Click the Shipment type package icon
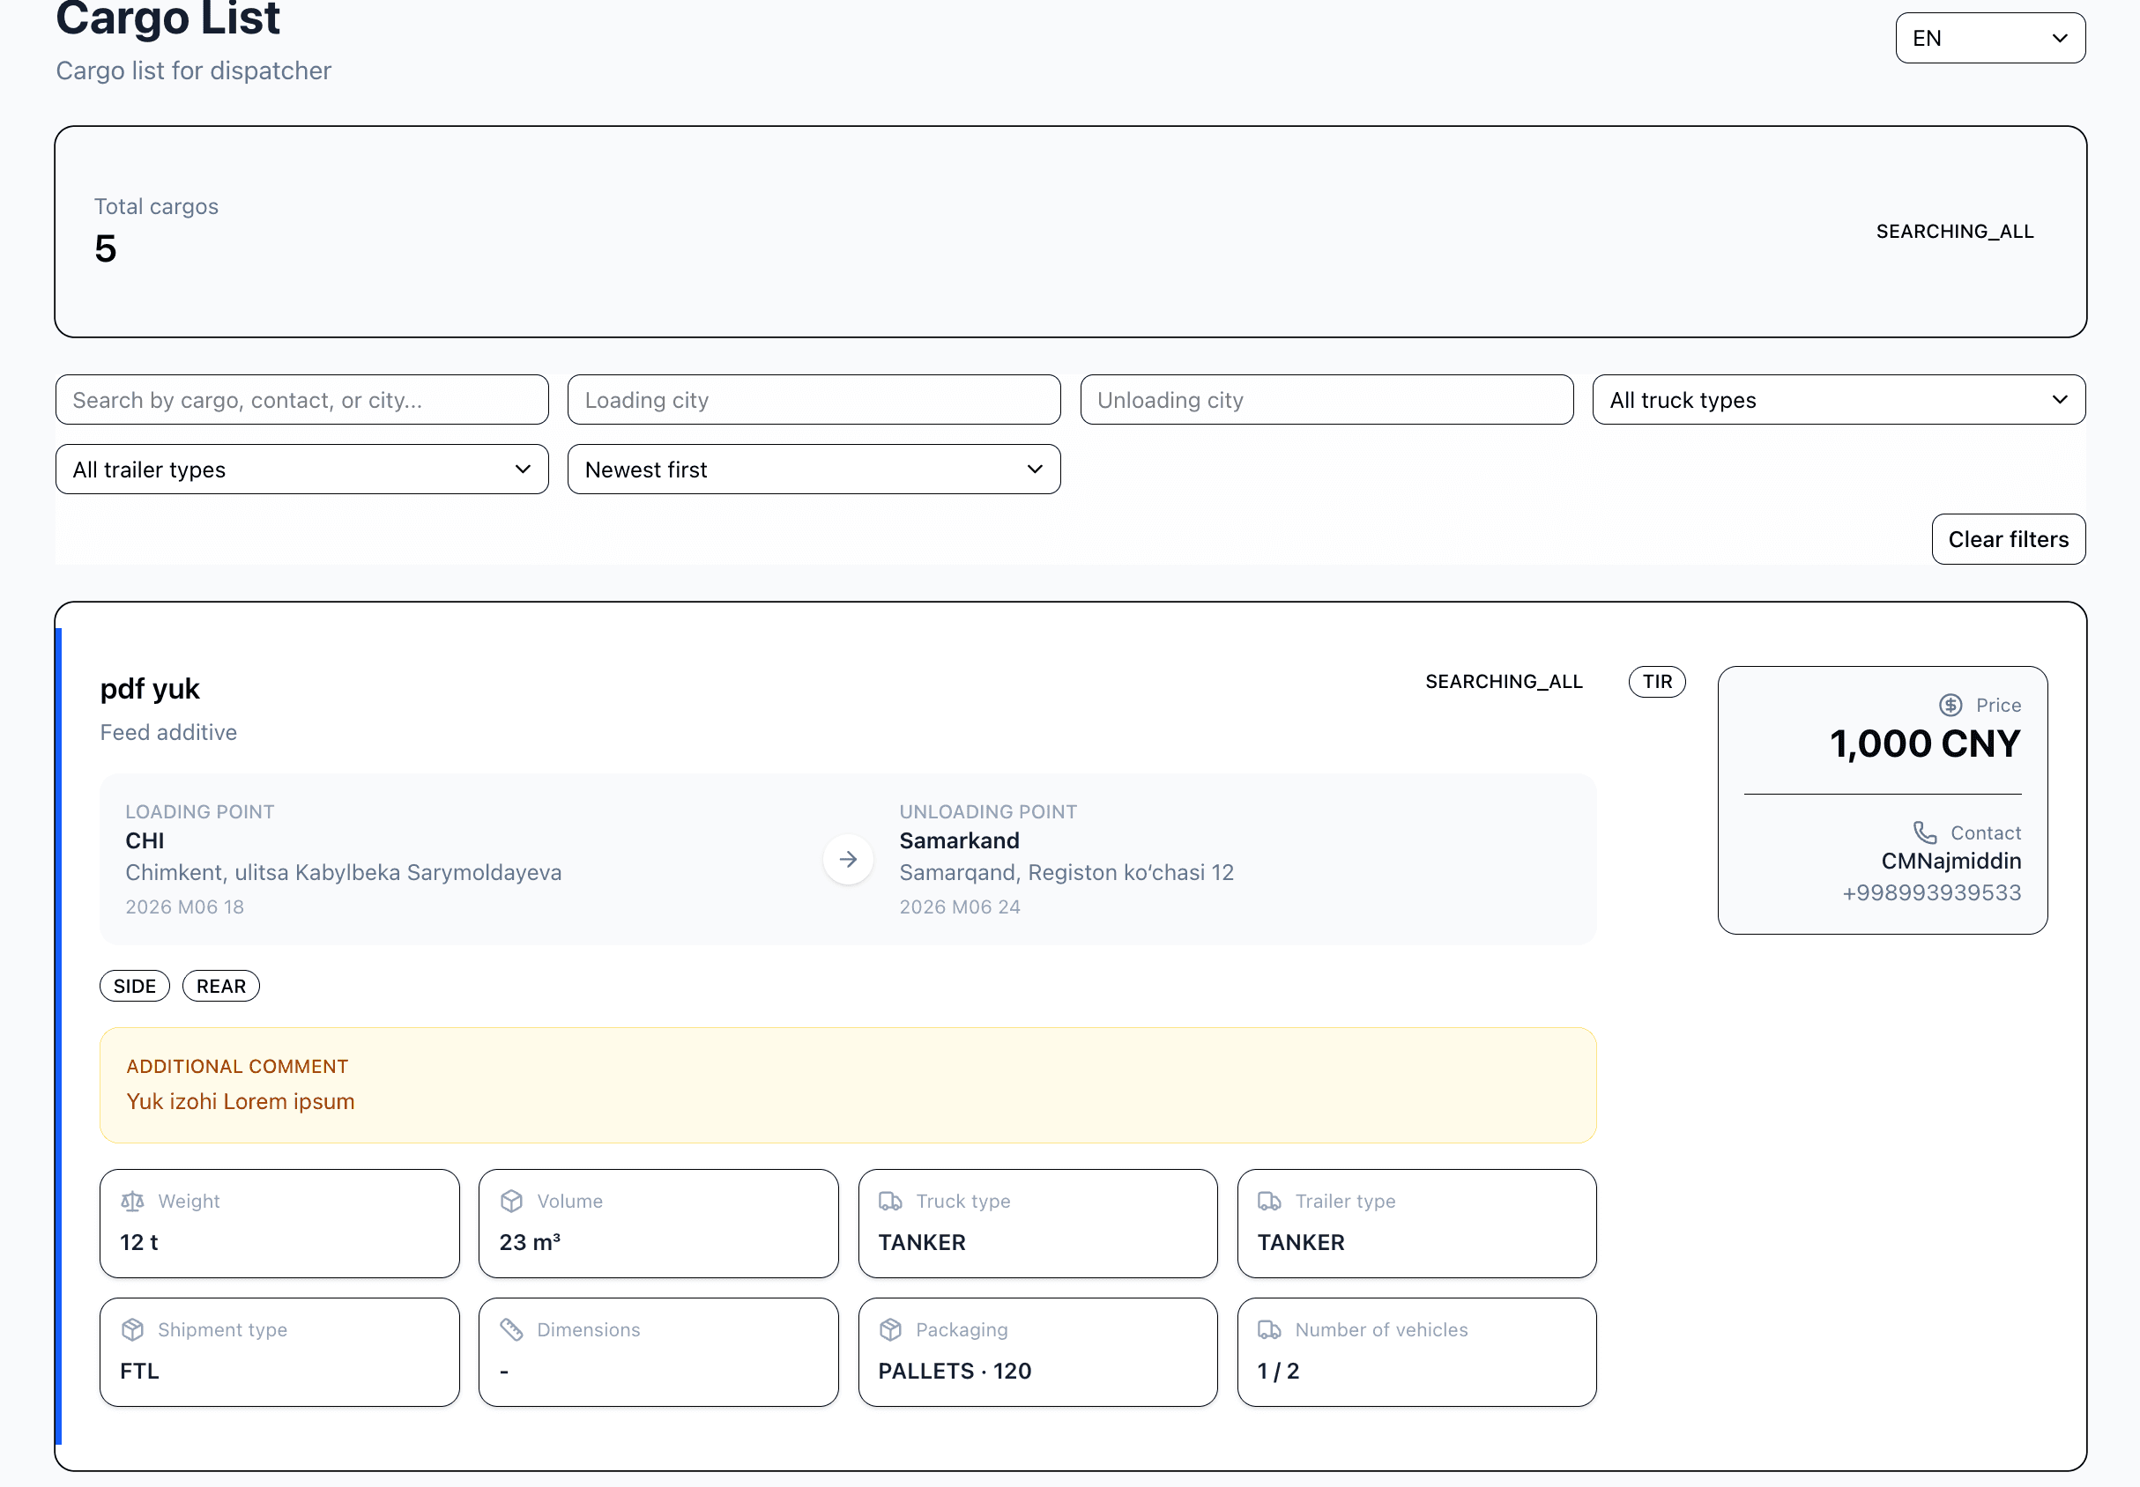Viewport: 2140px width, 1487px height. tap(132, 1329)
